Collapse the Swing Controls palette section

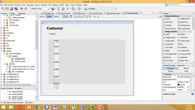164,31
